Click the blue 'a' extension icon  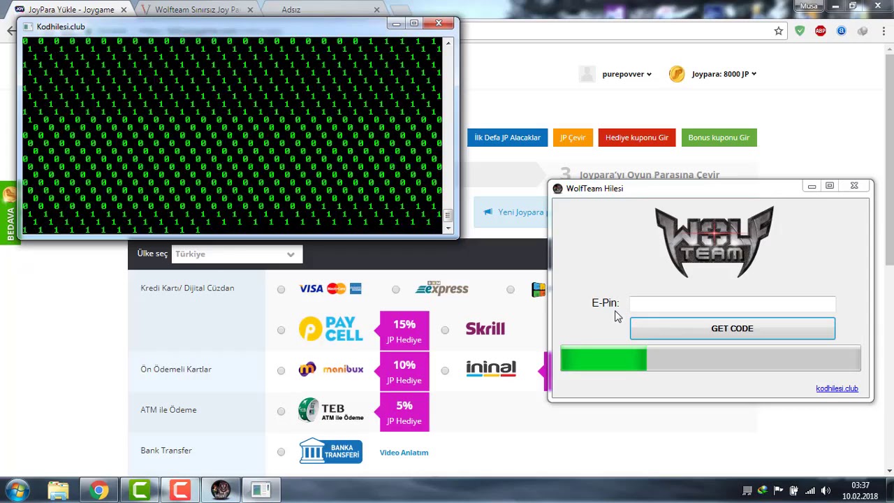[842, 31]
